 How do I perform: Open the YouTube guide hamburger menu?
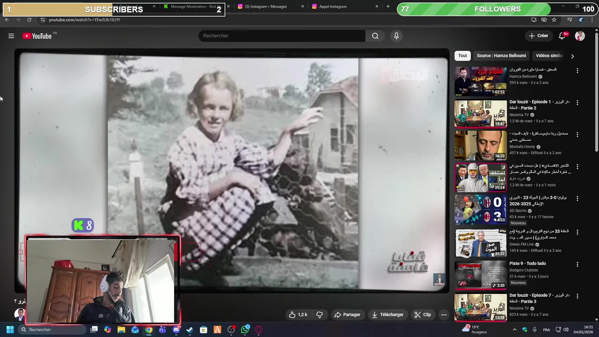[x=11, y=36]
